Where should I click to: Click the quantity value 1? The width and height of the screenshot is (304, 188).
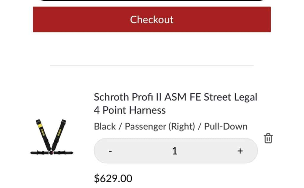click(x=175, y=151)
